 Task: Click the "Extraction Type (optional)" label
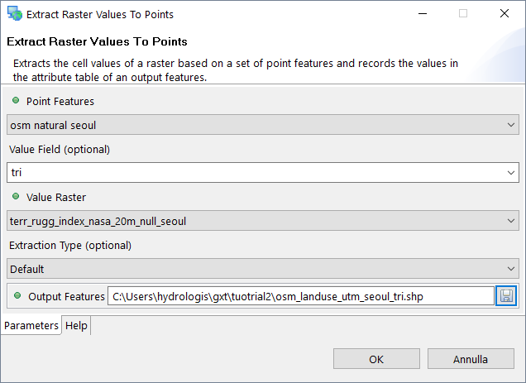click(70, 246)
